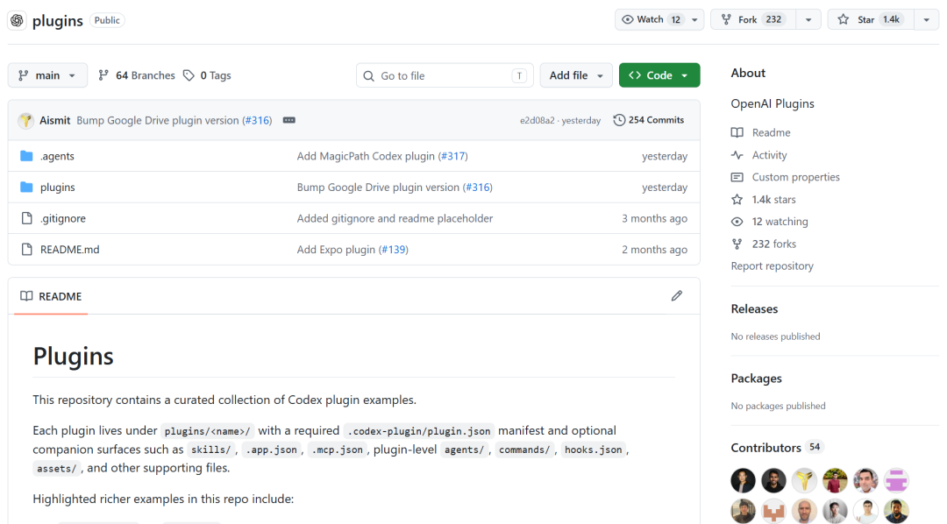Edit README with the pencil icon
The width and height of the screenshot is (947, 524).
coord(677,296)
